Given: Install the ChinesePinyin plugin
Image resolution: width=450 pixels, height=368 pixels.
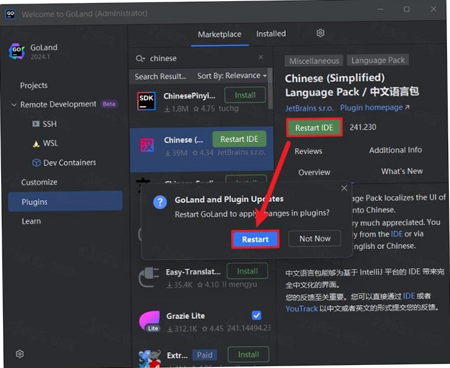Looking at the screenshot, I should pos(245,95).
